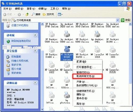
Task: Click the Go button beside address bar
Action: point(126,20)
